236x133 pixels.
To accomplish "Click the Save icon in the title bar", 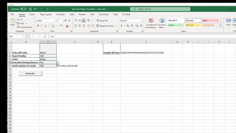I will (30, 9).
